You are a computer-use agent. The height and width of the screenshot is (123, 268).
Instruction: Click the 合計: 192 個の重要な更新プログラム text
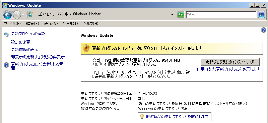[136, 60]
